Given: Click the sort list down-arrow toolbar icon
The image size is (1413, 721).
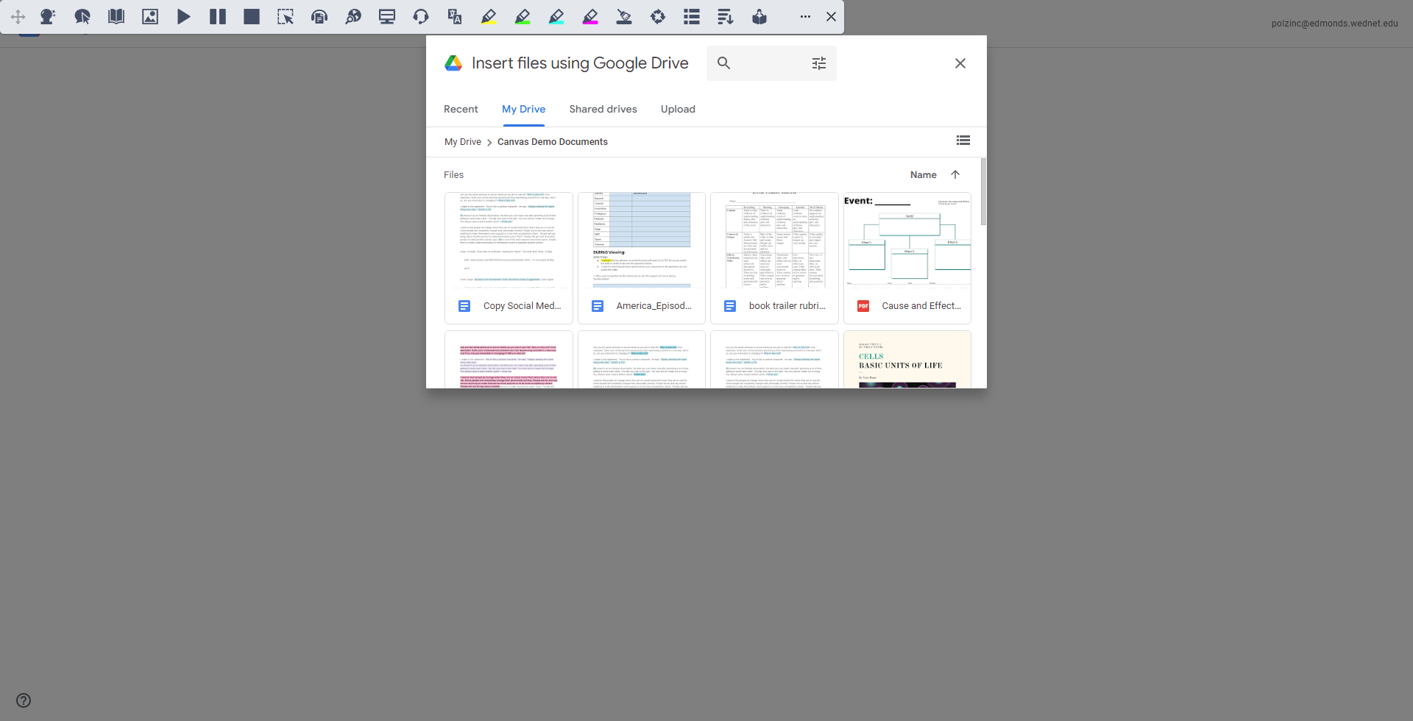Looking at the screenshot, I should tap(726, 16).
